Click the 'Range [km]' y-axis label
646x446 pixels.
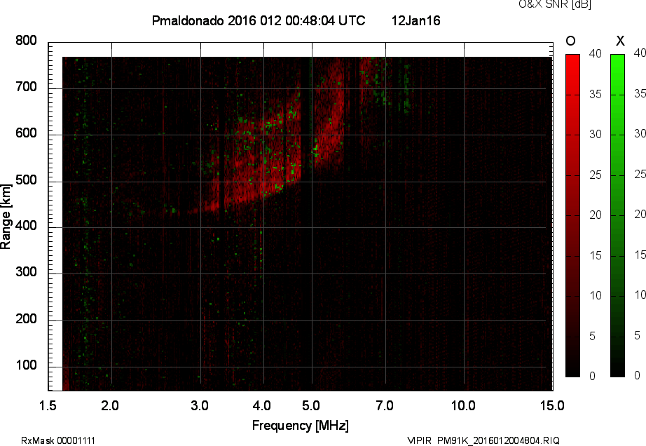click(x=6, y=217)
